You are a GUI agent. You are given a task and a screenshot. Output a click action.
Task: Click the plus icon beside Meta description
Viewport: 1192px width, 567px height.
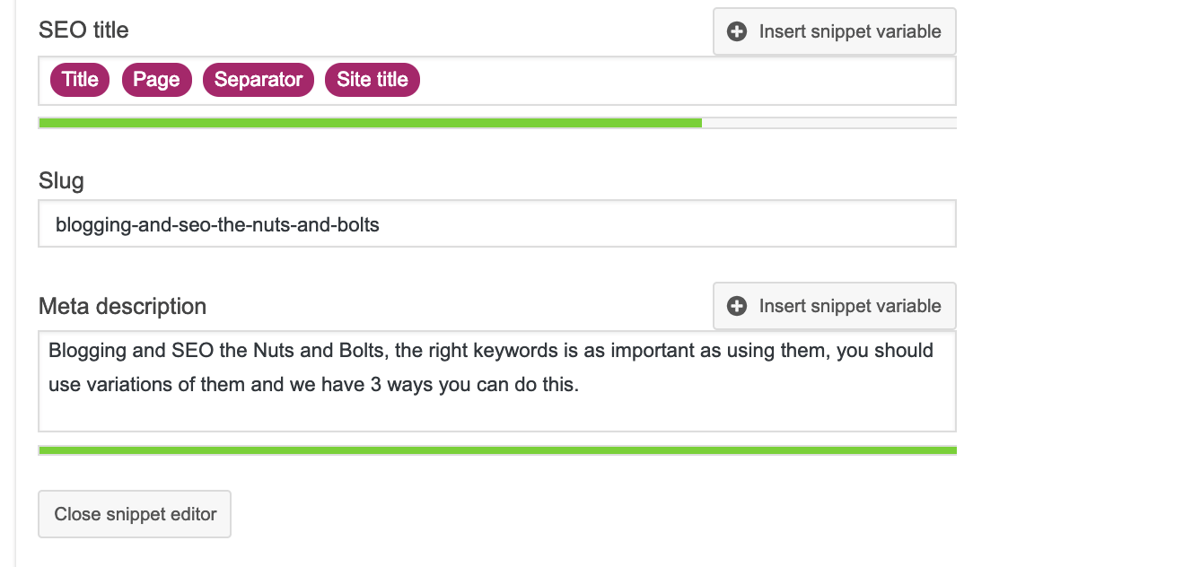point(737,306)
